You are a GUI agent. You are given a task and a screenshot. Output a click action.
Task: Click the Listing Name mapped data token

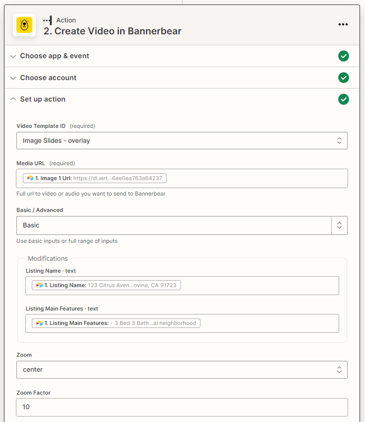click(x=104, y=285)
